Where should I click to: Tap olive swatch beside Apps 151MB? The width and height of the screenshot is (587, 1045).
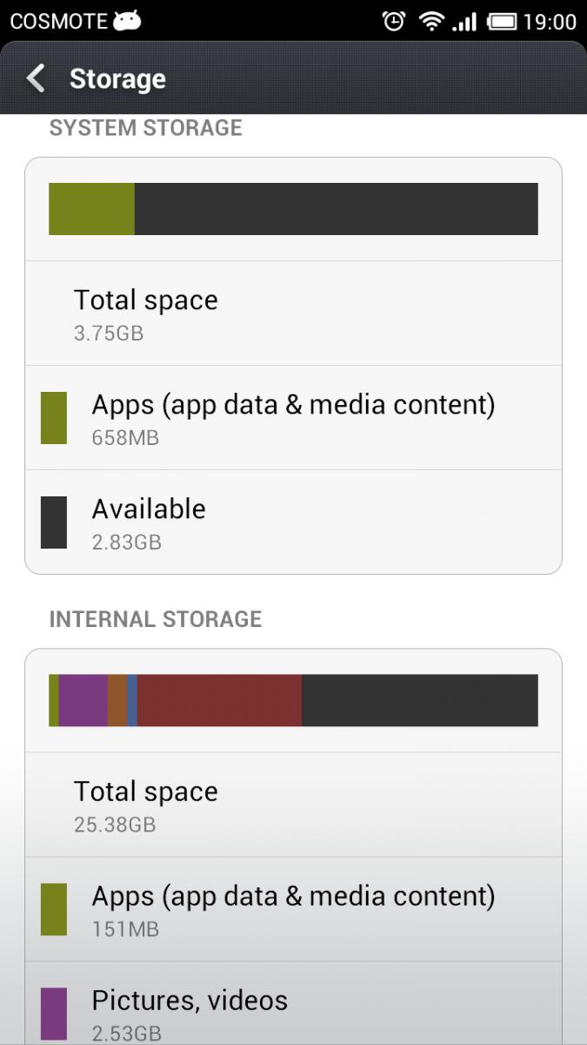pos(54,909)
